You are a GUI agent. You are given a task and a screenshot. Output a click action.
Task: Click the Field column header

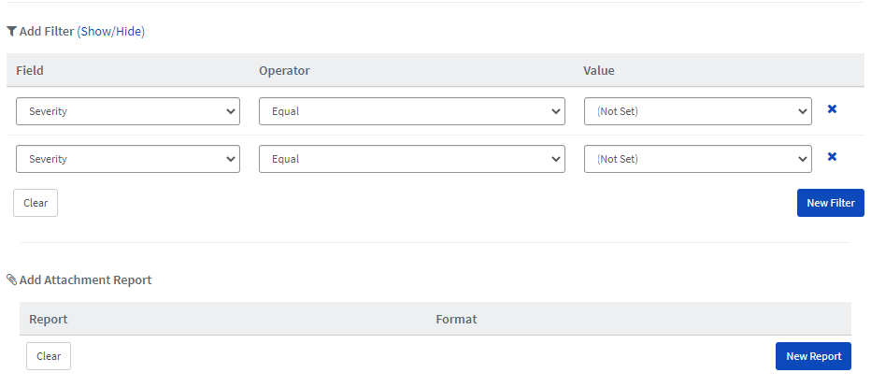click(30, 70)
